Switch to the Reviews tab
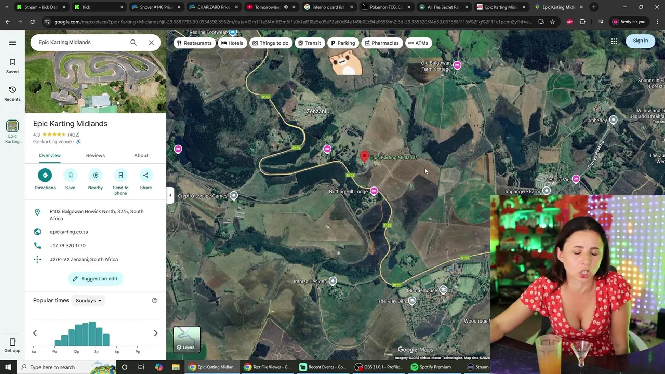 [x=96, y=155]
